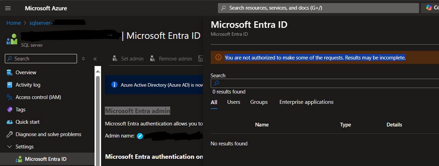This screenshot has width=439, height=166.
Task: Collapse the left menu with double chevron
Action: click(95, 59)
